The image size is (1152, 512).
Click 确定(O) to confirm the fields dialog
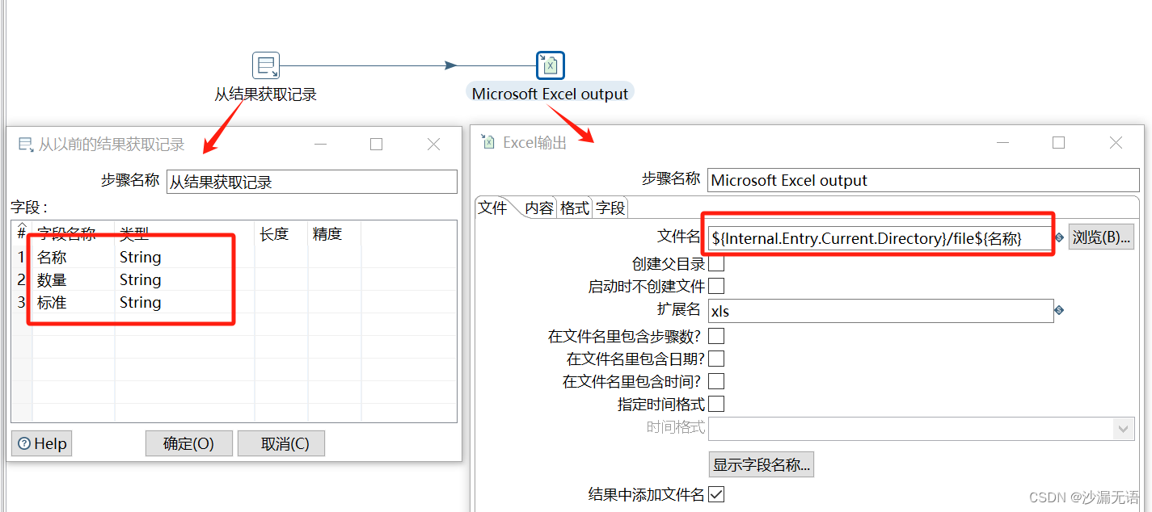pos(188,443)
